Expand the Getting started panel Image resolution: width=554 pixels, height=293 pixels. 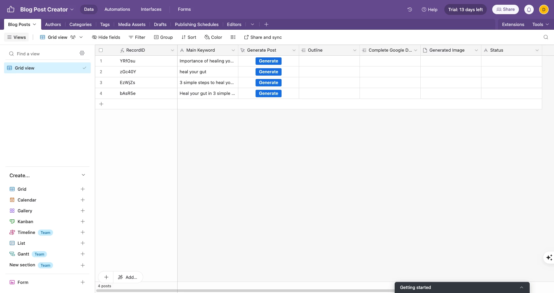click(462, 287)
